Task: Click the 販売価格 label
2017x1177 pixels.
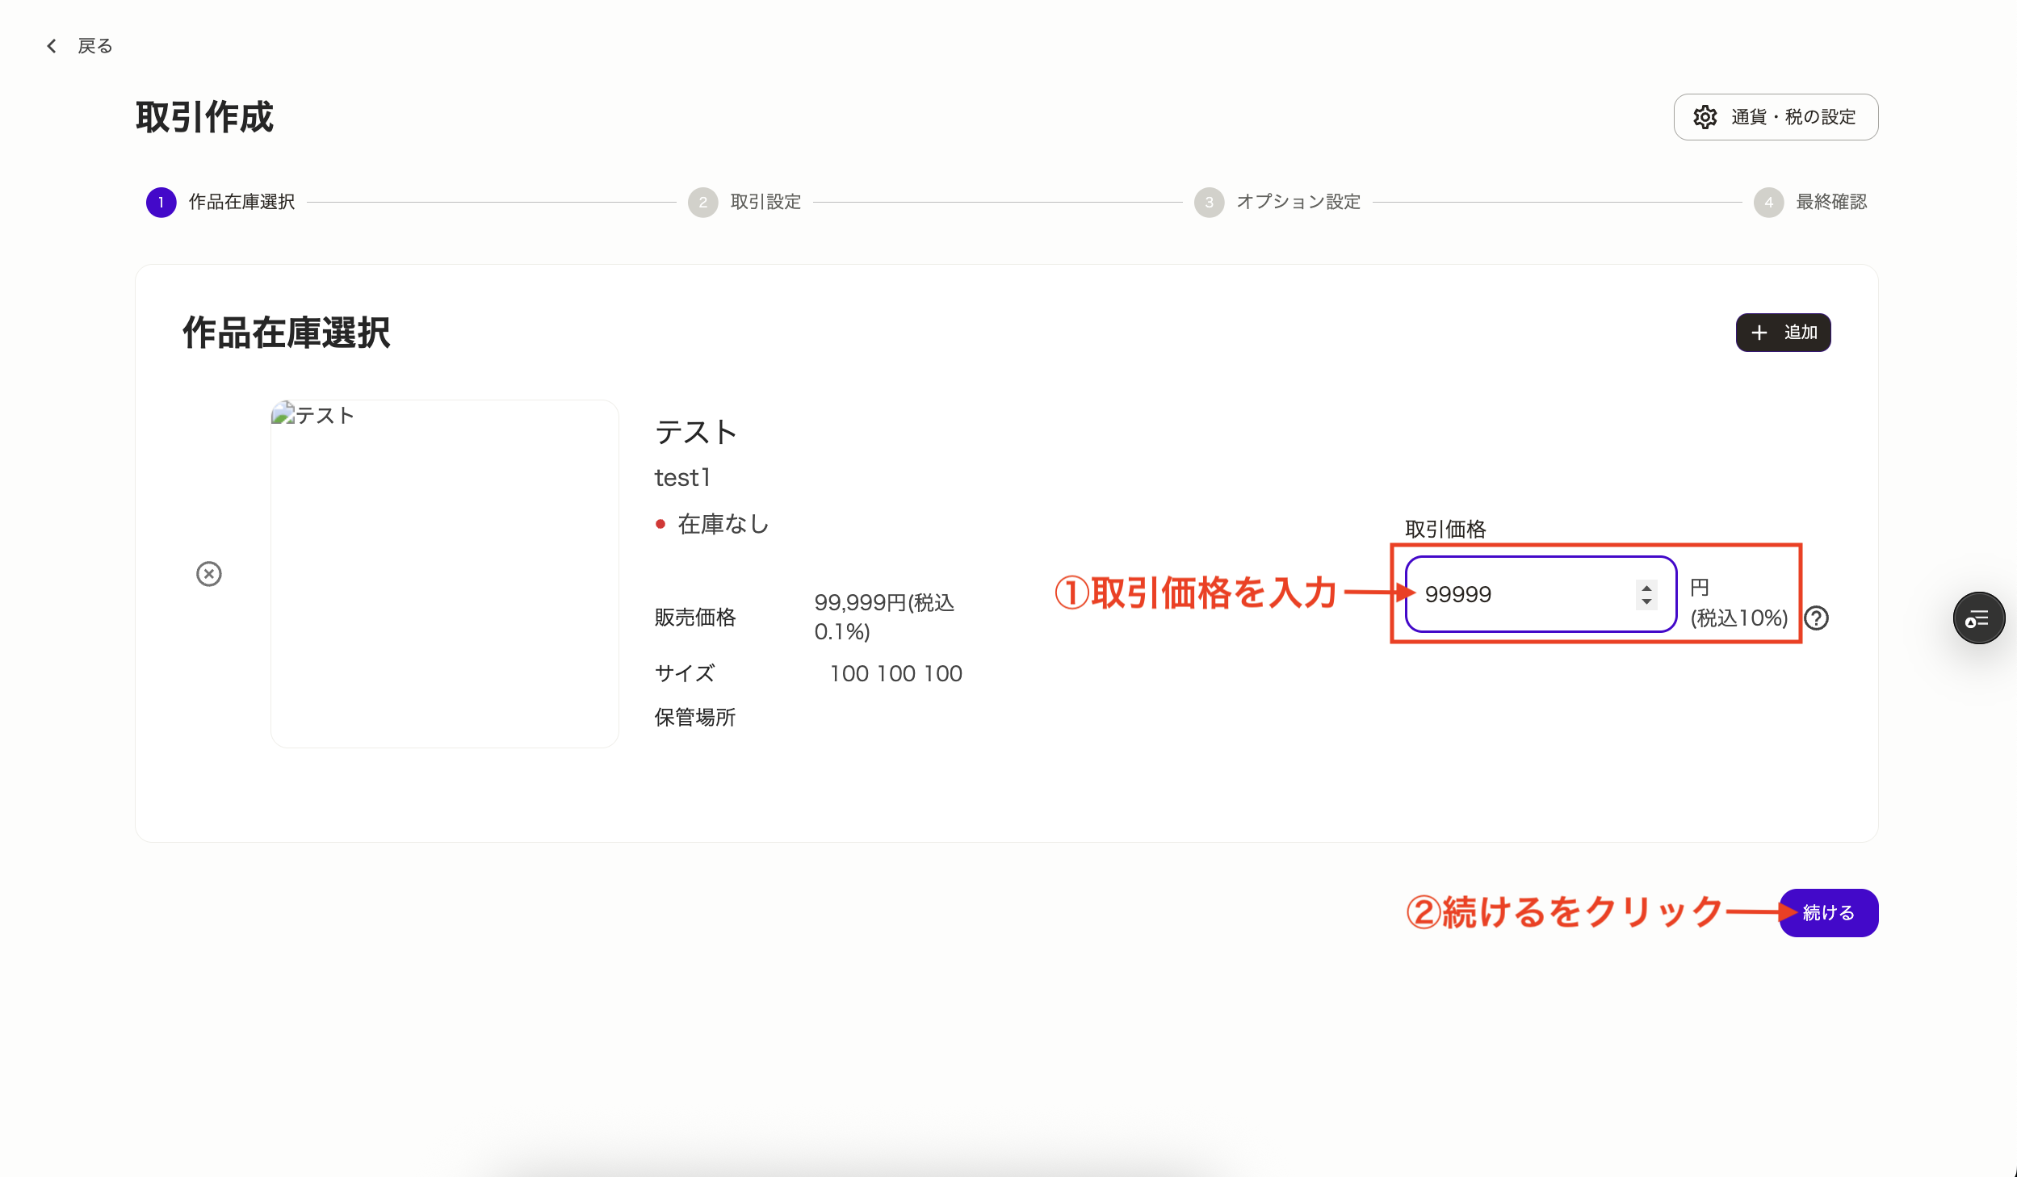Action: coord(695,618)
